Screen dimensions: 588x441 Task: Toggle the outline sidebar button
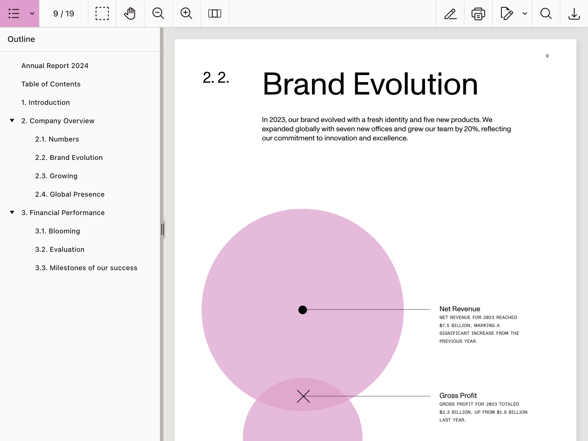[14, 13]
